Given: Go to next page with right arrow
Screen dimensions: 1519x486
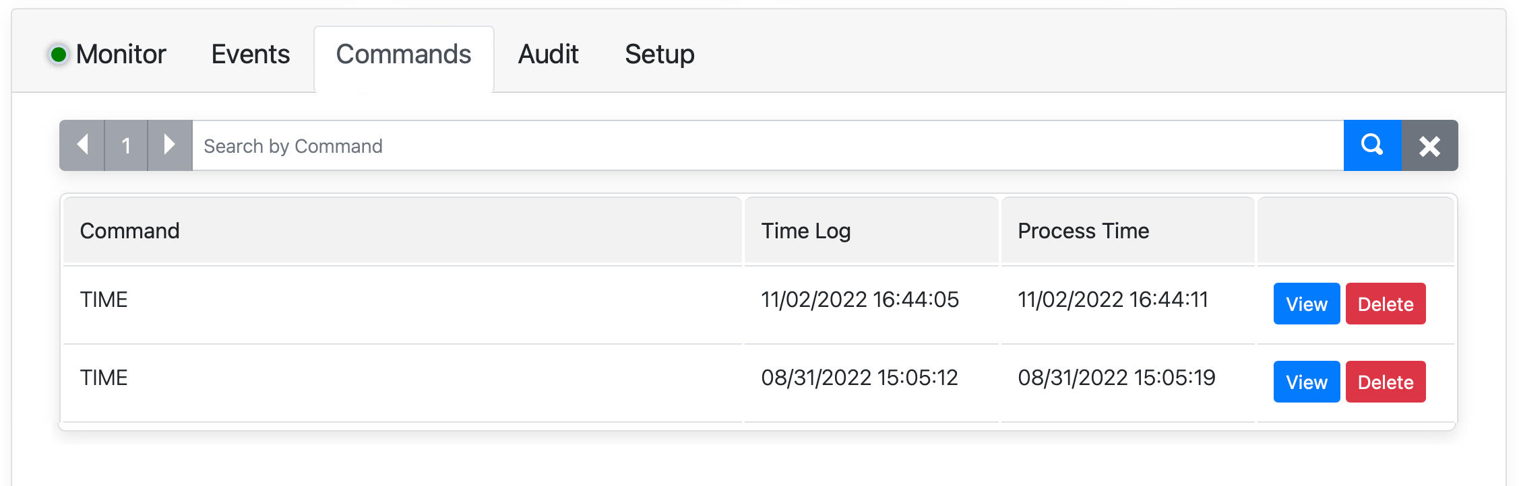Looking at the screenshot, I should coord(170,145).
